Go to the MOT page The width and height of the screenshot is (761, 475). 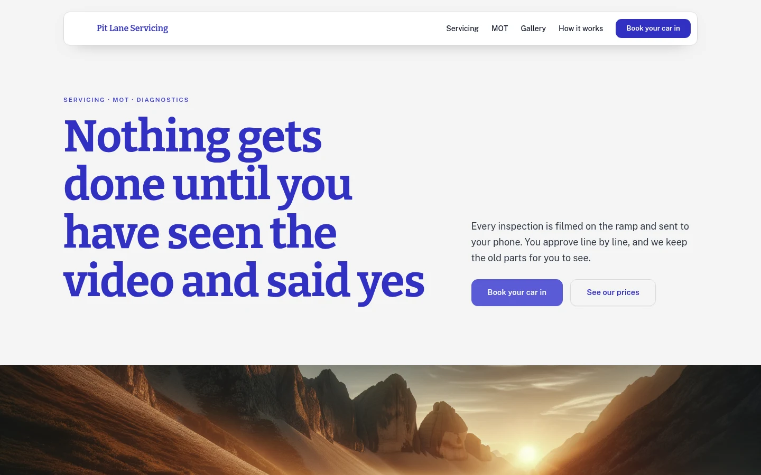pos(499,28)
